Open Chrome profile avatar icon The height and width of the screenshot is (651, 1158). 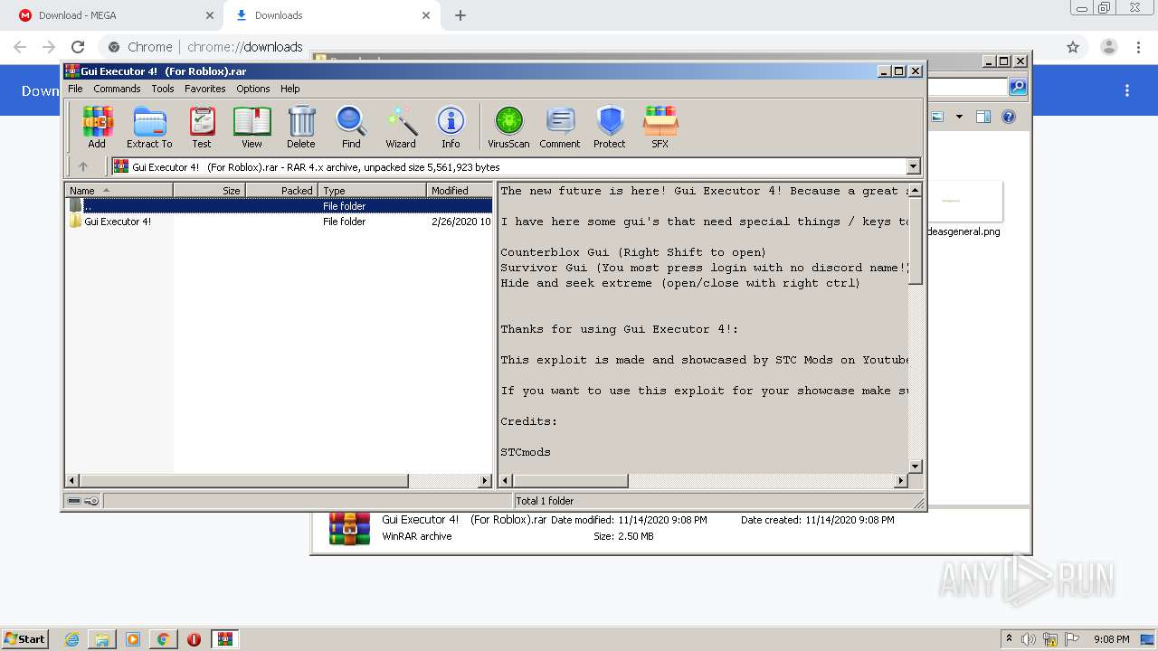click(1109, 47)
